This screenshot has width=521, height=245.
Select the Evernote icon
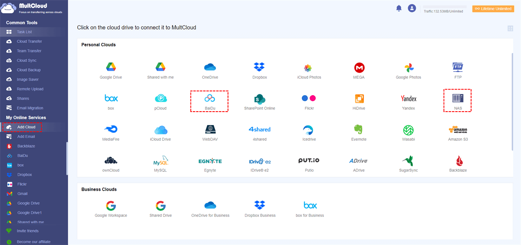click(x=358, y=129)
